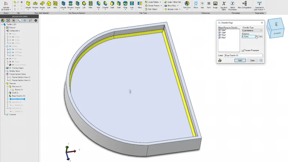The width and height of the screenshot is (288, 162).
Task: Click Top face of view cube
Action: 276,24
